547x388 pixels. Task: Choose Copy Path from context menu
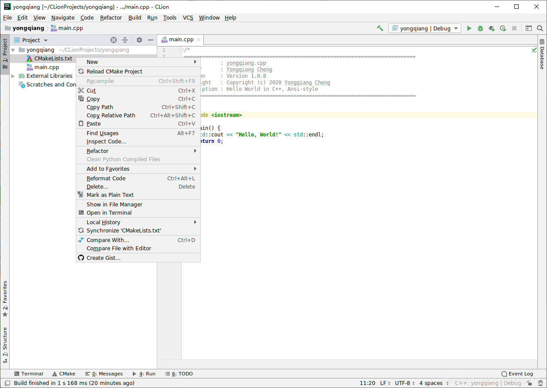138,107
